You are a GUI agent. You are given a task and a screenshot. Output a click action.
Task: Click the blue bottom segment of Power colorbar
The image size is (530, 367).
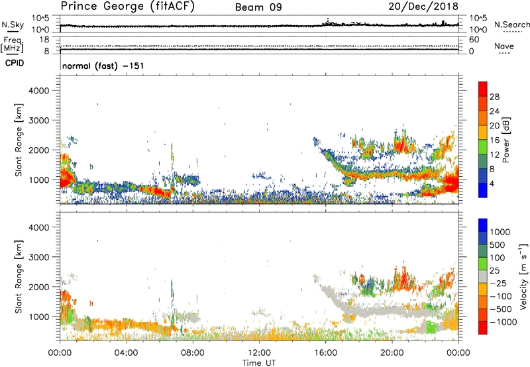pos(483,190)
